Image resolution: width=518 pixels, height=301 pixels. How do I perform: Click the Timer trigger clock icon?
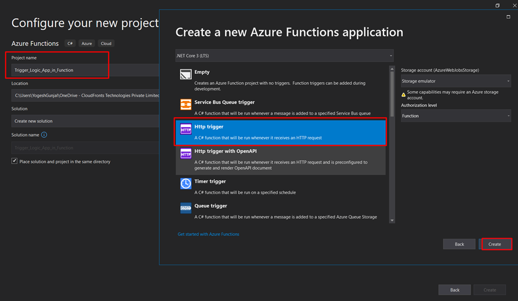point(186,184)
